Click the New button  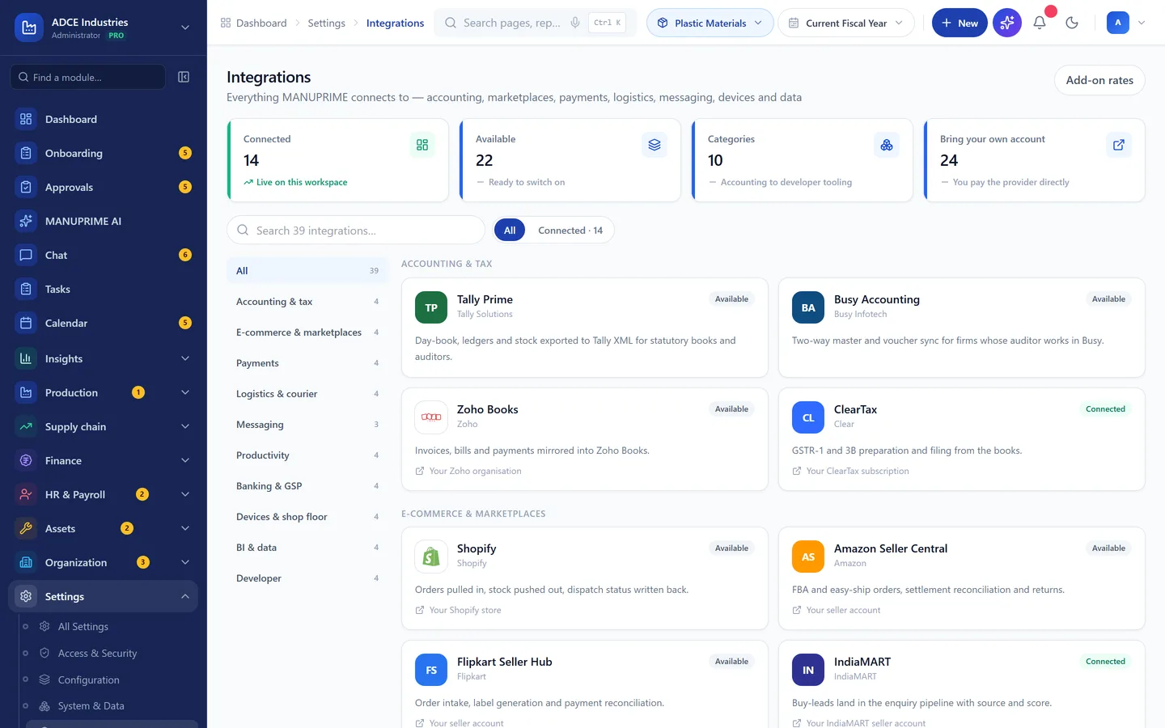click(x=960, y=23)
